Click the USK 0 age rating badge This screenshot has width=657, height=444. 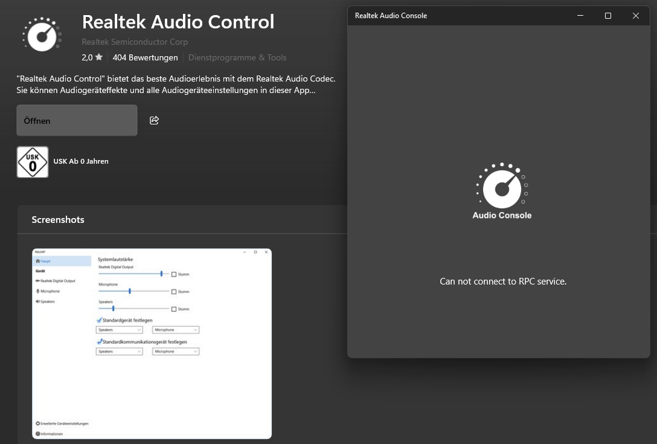point(32,162)
